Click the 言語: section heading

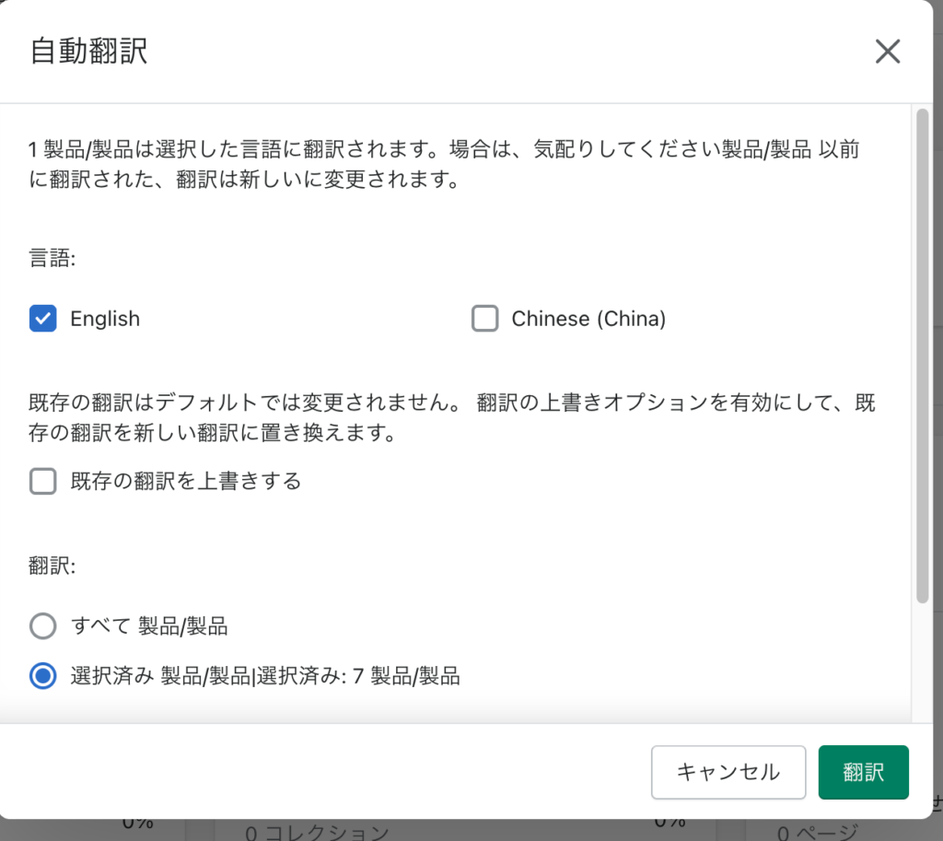[52, 259]
